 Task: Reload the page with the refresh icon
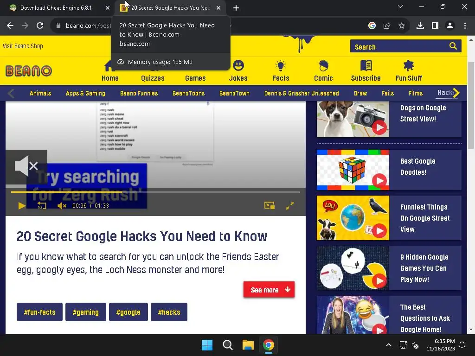coord(40,26)
